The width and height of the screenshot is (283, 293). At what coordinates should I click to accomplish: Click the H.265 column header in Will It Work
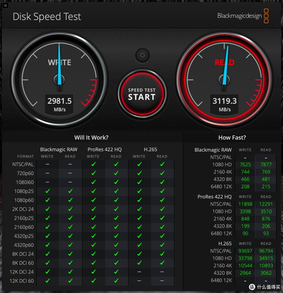pyautogui.click(x=151, y=149)
